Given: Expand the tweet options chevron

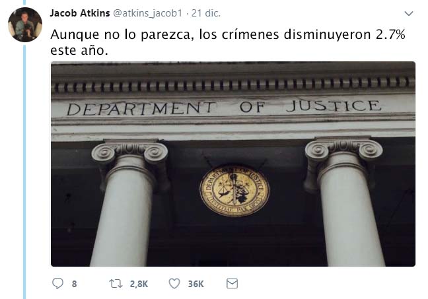Looking at the screenshot, I should point(408,13).
